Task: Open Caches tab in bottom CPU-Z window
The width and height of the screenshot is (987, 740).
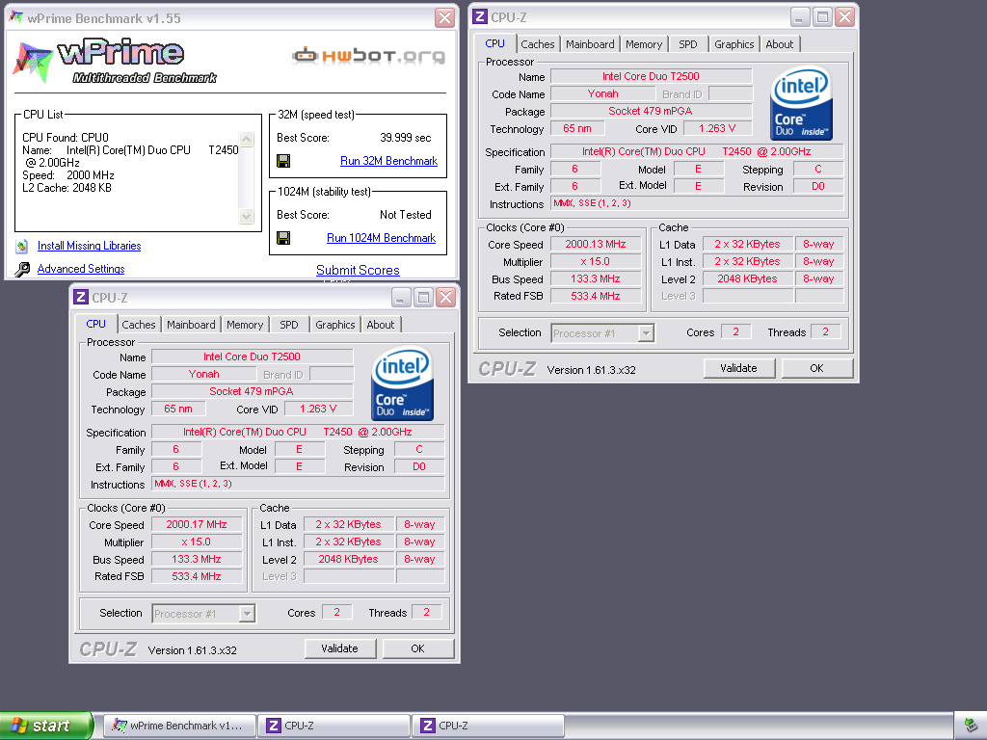Action: click(x=139, y=325)
